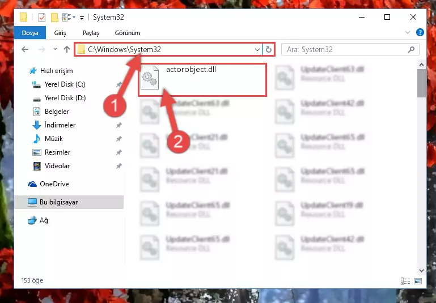436x303 pixels.
Task: Click the vertical scrollbar thumb
Action: click(421, 83)
